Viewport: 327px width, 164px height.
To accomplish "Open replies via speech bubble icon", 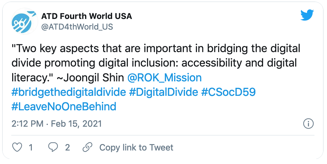I will [x=53, y=147].
